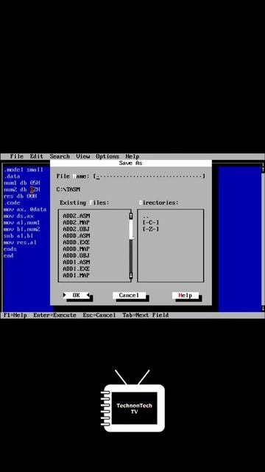Select ADDD.OBJ in existing files list
The width and height of the screenshot is (265, 472).
point(77,256)
